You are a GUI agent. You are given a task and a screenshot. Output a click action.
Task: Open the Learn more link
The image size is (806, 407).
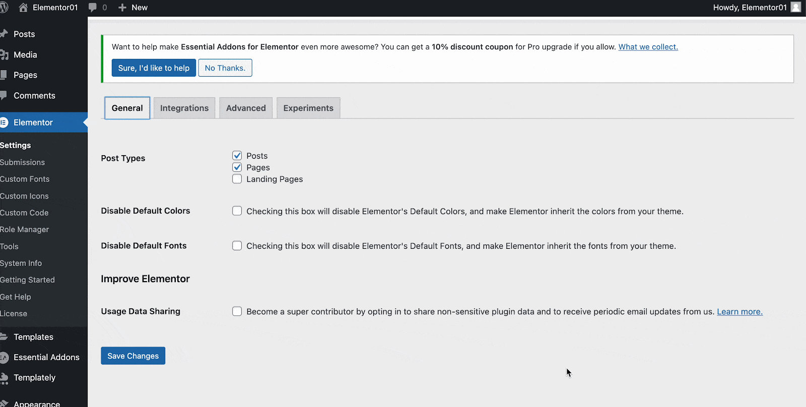(x=740, y=312)
